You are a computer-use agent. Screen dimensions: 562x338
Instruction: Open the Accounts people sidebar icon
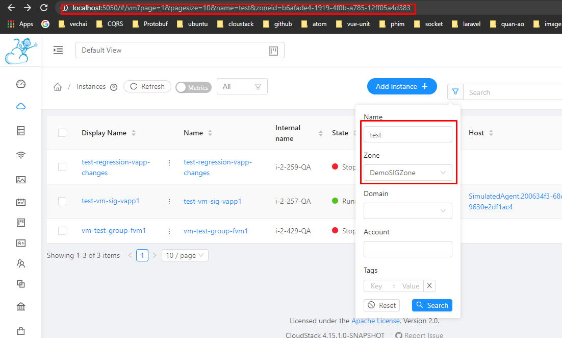pos(21,264)
